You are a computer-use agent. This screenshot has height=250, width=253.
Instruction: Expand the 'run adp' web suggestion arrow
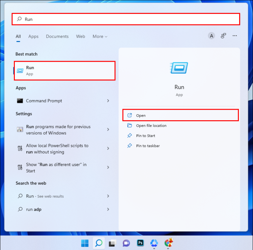(x=108, y=209)
